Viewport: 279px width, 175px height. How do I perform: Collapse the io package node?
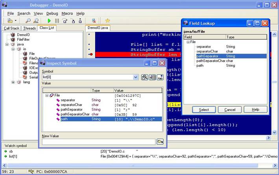13,49
